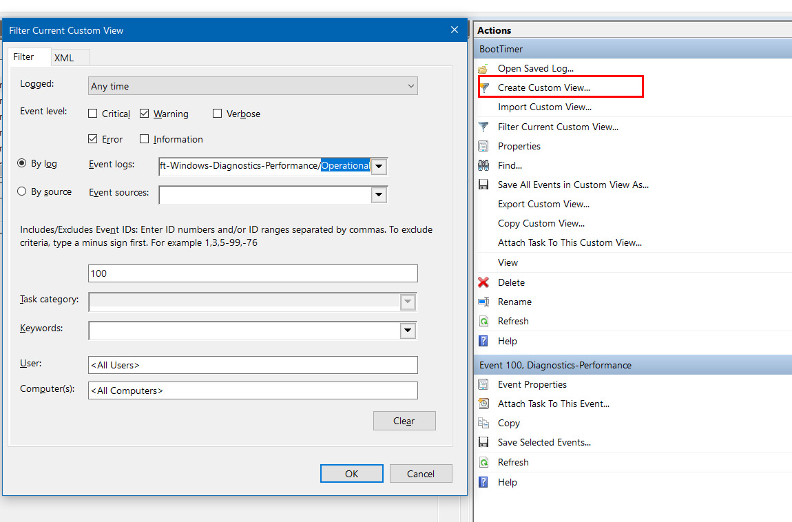The image size is (792, 522).
Task: Click the Open Saved Log folder icon
Action: [x=483, y=69]
